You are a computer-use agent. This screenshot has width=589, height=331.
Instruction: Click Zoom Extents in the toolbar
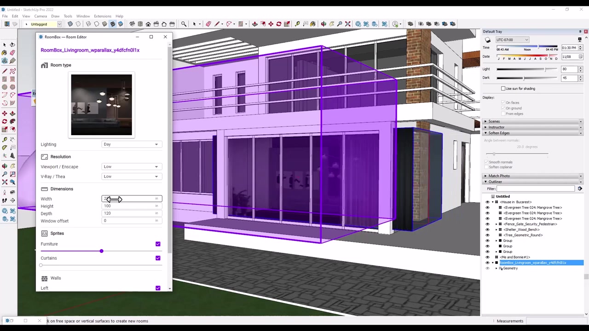348,24
